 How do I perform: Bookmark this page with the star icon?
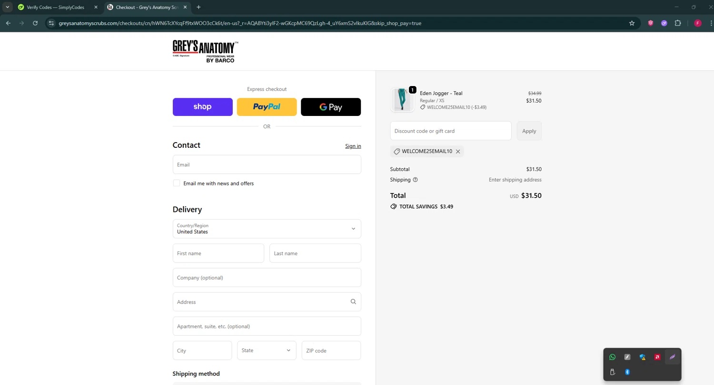(x=632, y=23)
